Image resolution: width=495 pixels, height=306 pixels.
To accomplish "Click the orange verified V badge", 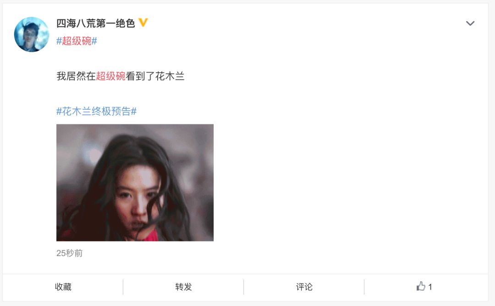I will pyautogui.click(x=143, y=23).
